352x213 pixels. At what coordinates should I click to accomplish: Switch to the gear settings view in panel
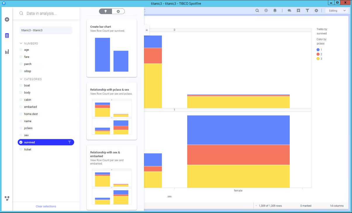tap(118, 11)
